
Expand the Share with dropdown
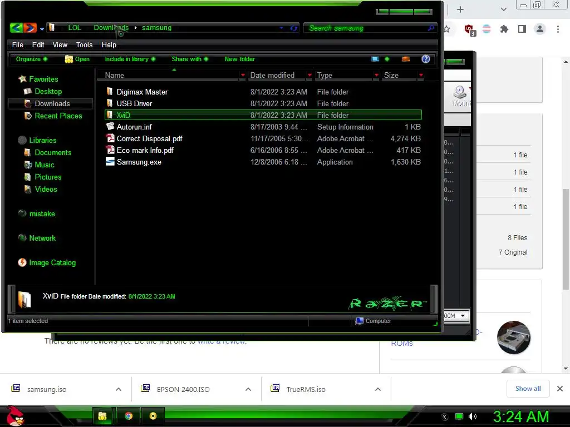point(190,59)
